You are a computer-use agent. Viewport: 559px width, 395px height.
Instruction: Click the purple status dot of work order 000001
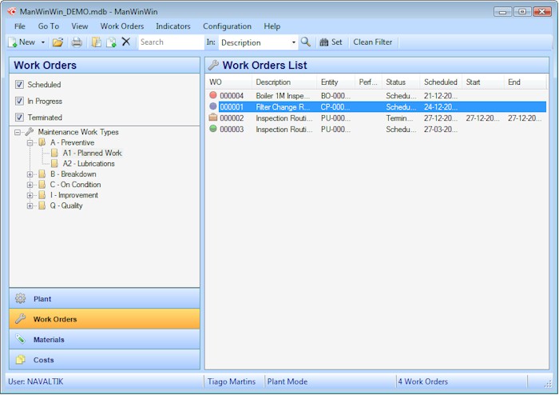[x=213, y=106]
